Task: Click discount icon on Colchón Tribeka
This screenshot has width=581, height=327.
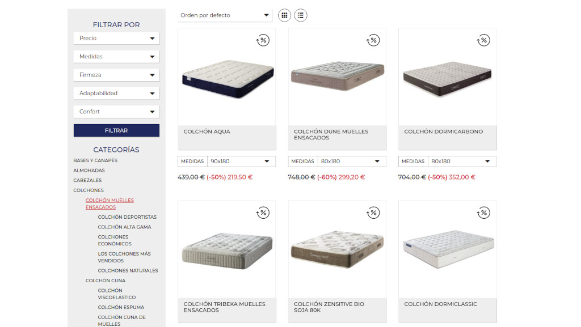Action: point(263,213)
